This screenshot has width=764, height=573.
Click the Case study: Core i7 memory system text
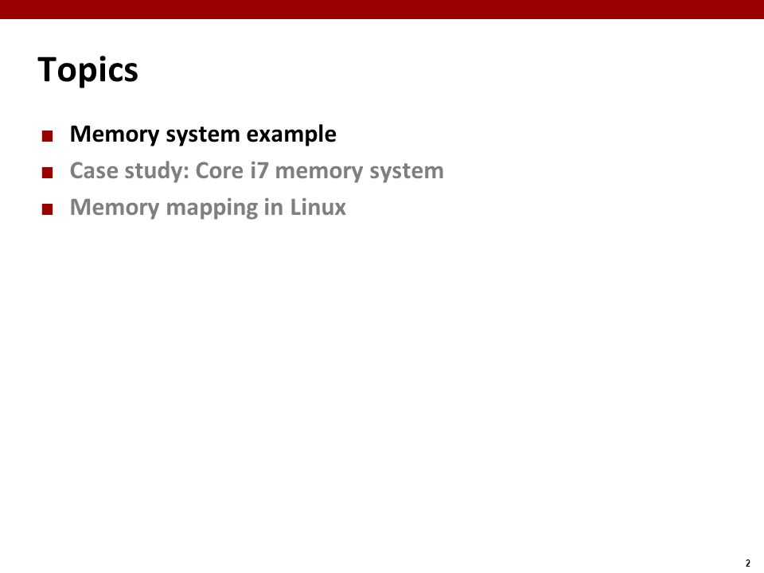[257, 171]
